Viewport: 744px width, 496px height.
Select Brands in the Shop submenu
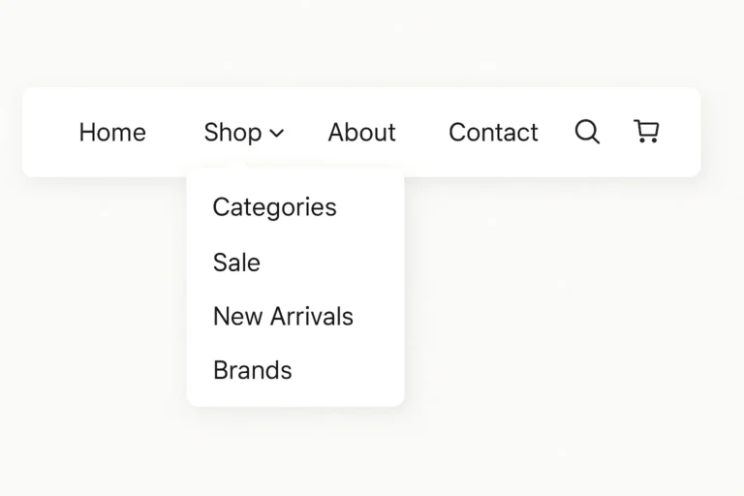point(252,370)
